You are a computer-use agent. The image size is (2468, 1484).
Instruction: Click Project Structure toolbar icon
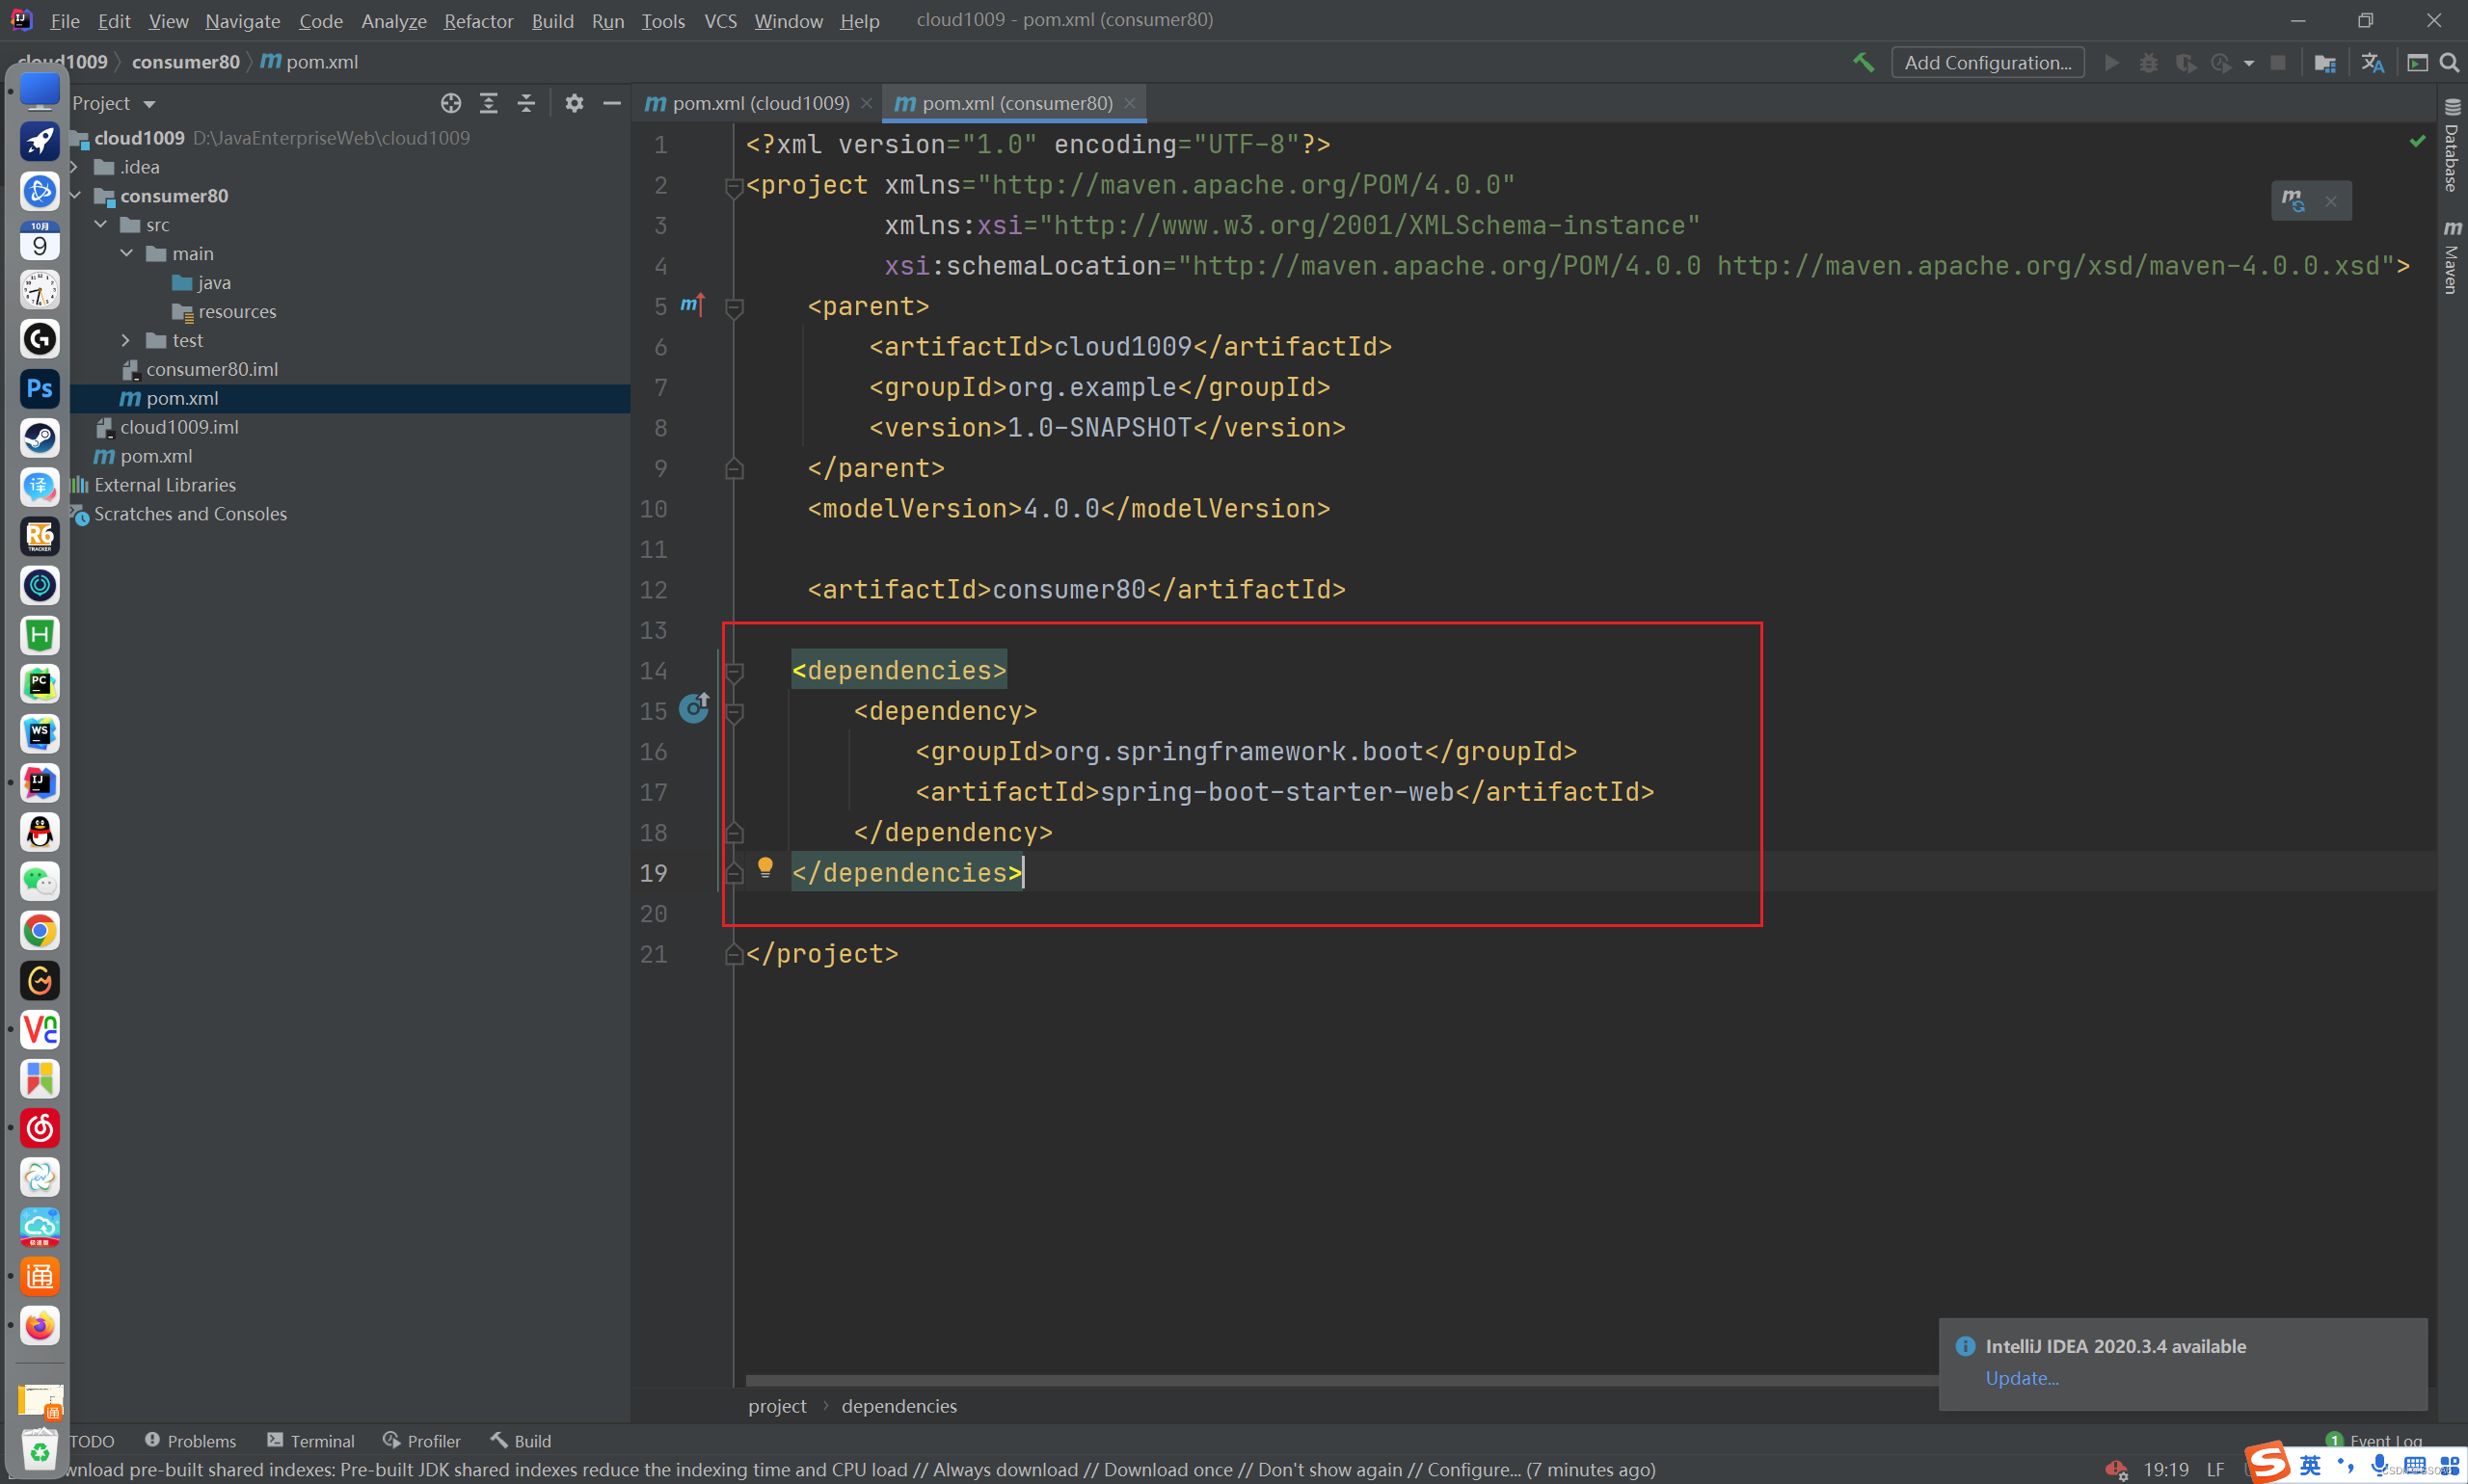point(2325,63)
